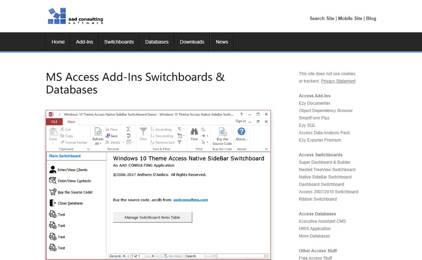Sort records Ascending
422x260 pixels.
coord(161,129)
